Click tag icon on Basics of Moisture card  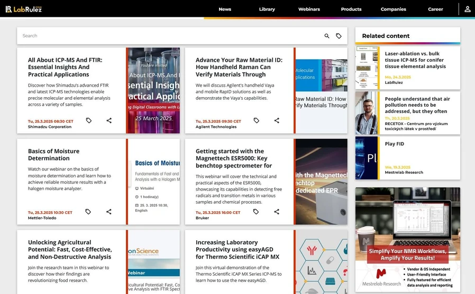[88, 212]
